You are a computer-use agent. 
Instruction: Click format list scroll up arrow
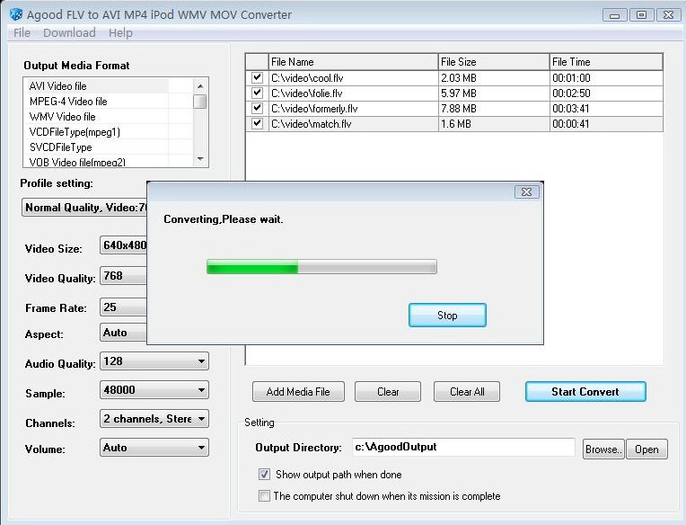(200, 85)
